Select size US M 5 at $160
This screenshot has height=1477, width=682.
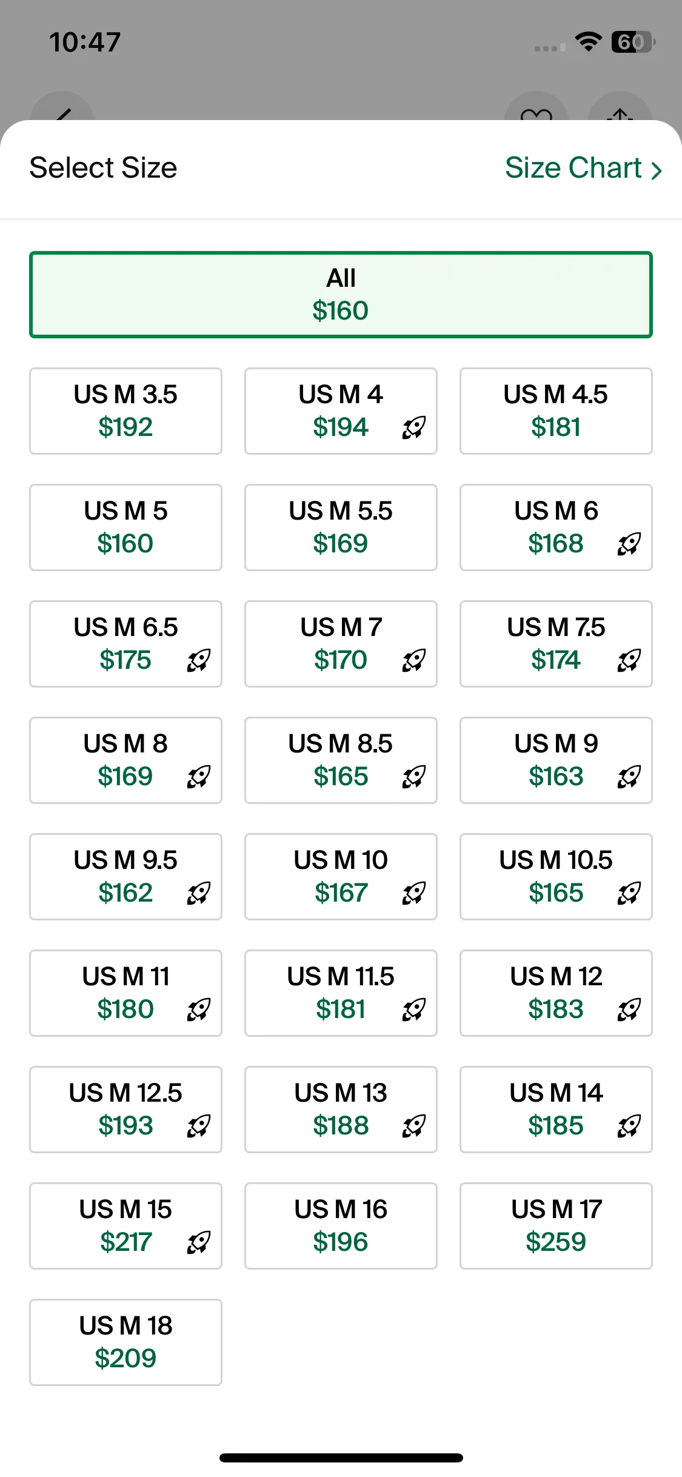click(x=125, y=527)
